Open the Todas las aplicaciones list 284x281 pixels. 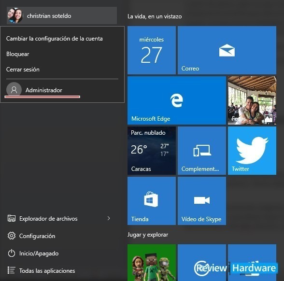point(42,270)
